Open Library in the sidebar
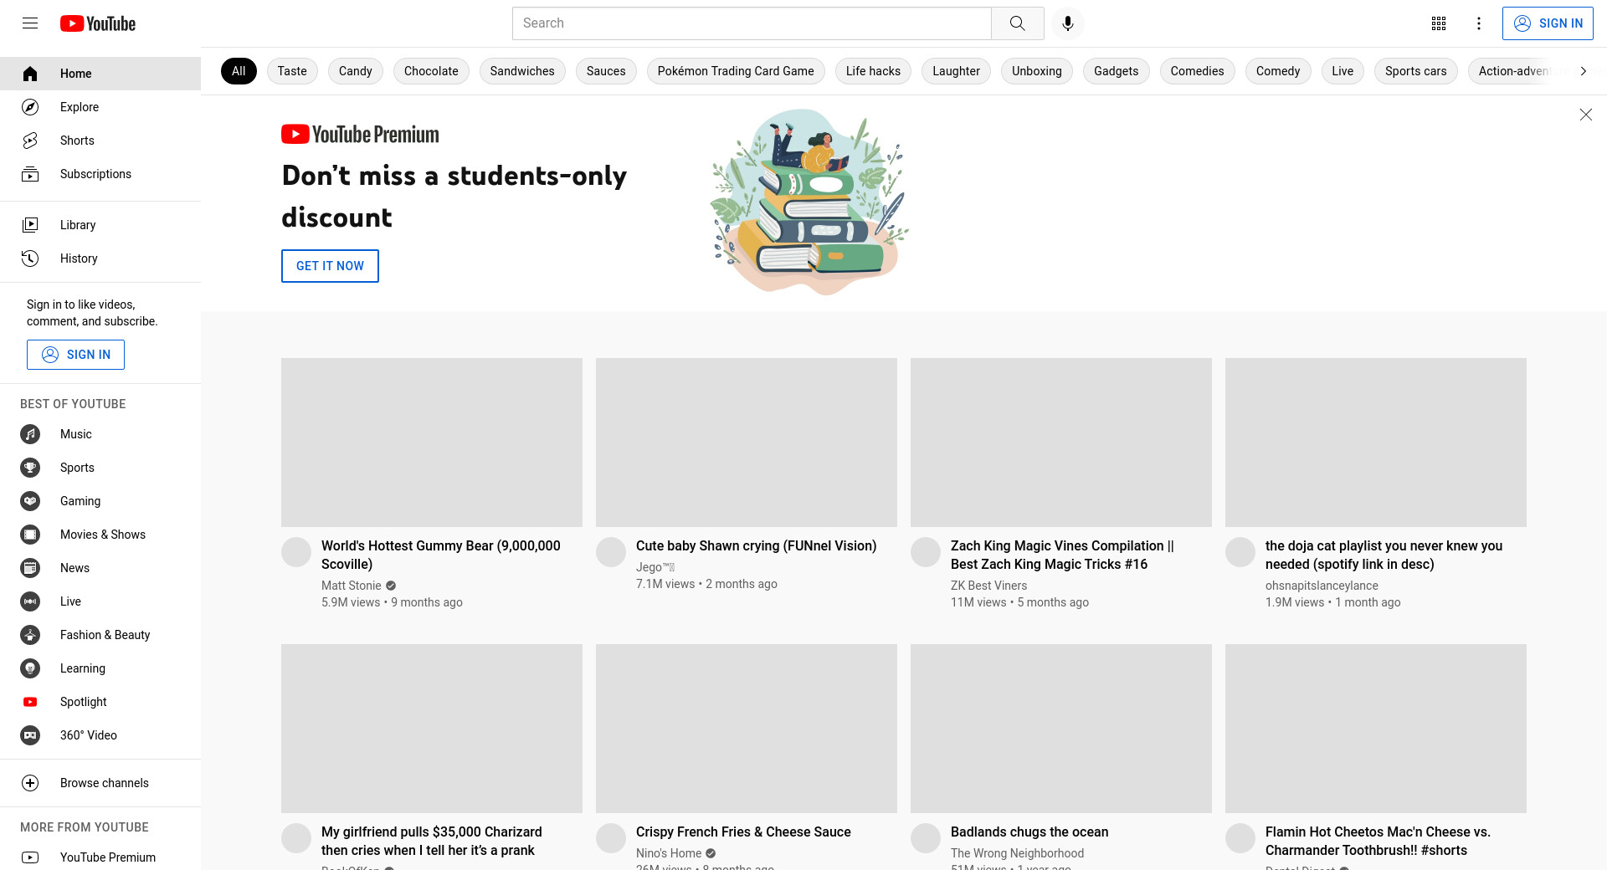The width and height of the screenshot is (1607, 870). tap(100, 225)
